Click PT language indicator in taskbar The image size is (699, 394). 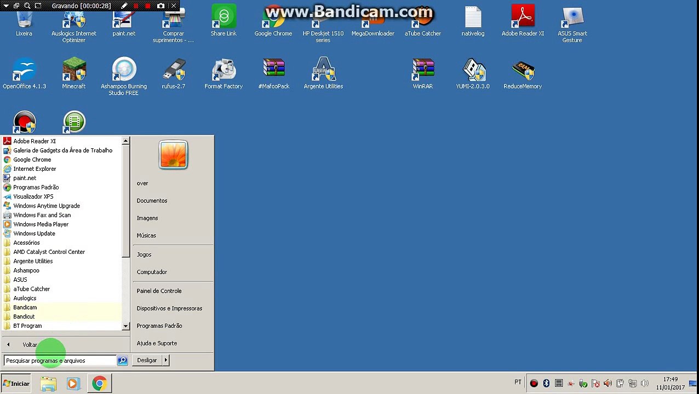pyautogui.click(x=518, y=383)
